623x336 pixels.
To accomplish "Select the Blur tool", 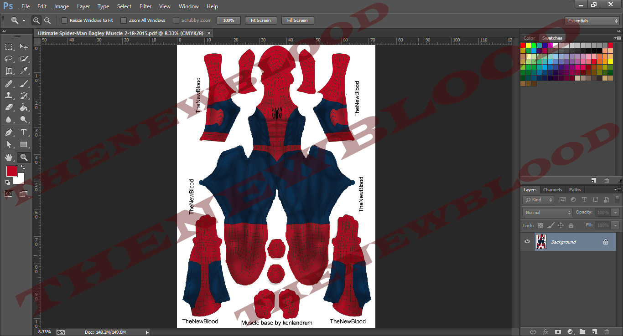I will 9,120.
